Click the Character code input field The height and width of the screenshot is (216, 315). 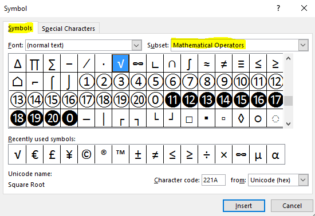point(214,180)
